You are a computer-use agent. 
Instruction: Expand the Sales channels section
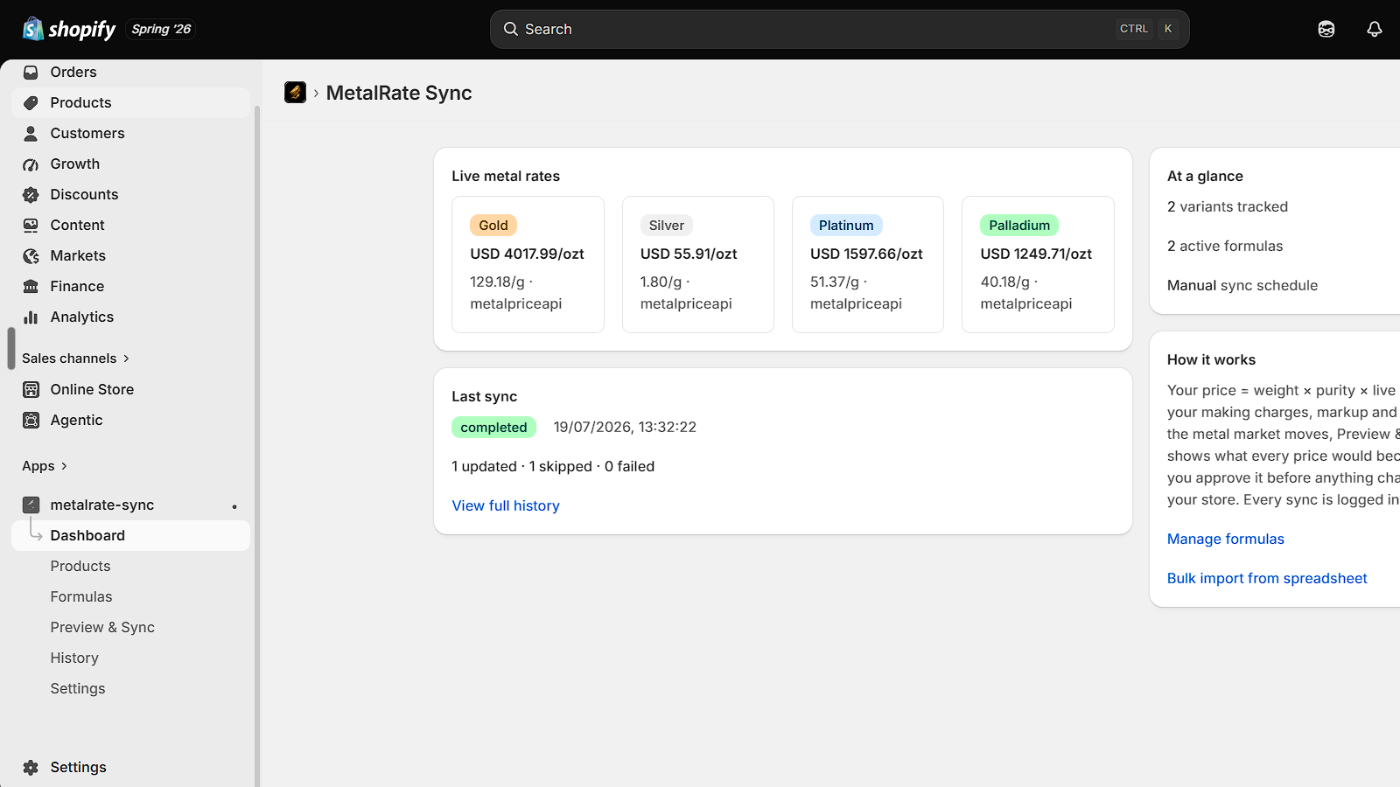pos(76,359)
